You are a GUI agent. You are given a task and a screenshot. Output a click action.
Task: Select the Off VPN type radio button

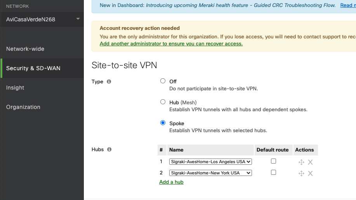pos(163,81)
